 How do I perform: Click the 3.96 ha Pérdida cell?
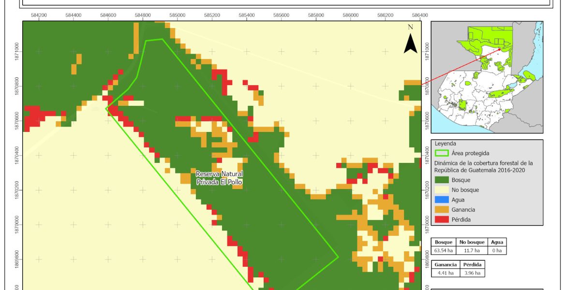(471, 273)
